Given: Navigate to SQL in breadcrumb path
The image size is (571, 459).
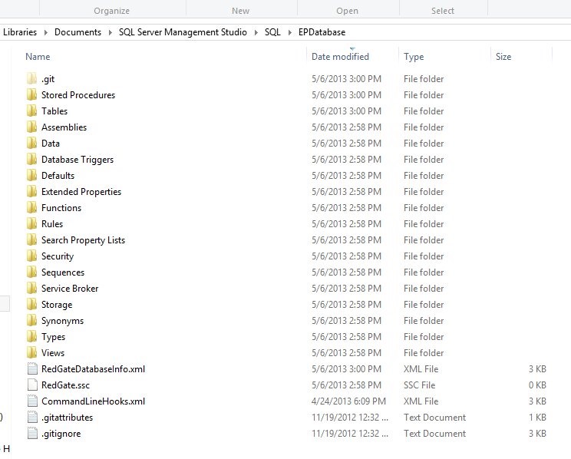Looking at the screenshot, I should 272,32.
